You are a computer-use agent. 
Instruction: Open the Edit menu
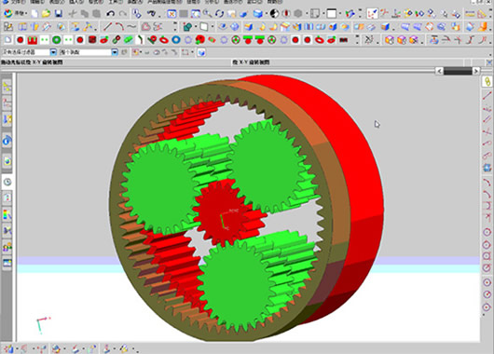(x=37, y=2)
